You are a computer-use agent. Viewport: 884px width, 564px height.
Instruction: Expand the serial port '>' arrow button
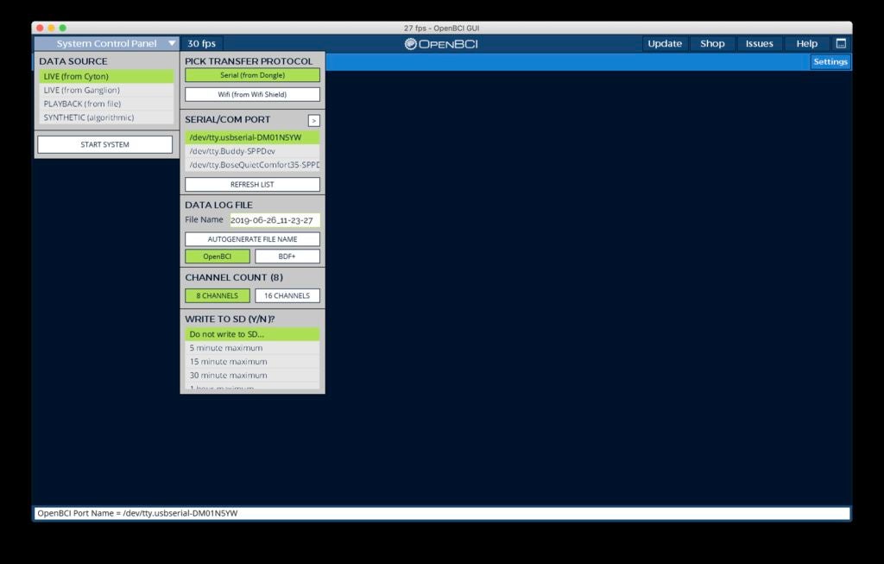tap(314, 121)
